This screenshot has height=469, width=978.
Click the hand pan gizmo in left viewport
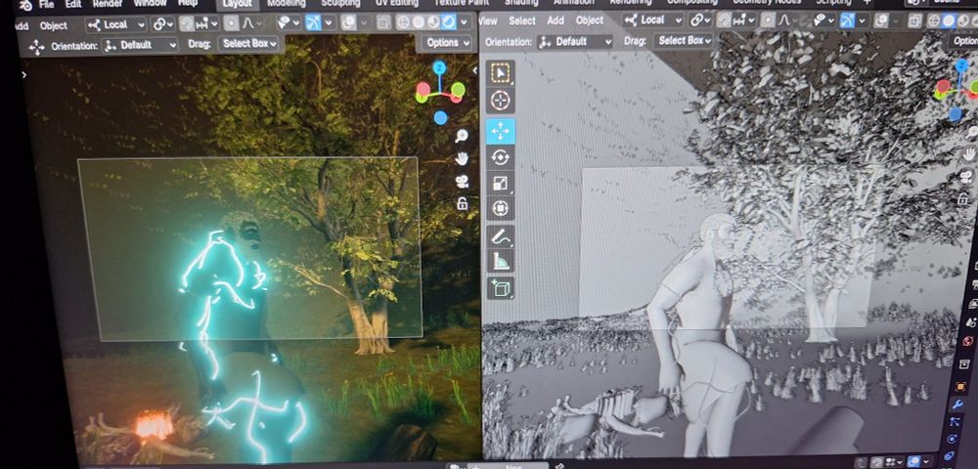[462, 159]
